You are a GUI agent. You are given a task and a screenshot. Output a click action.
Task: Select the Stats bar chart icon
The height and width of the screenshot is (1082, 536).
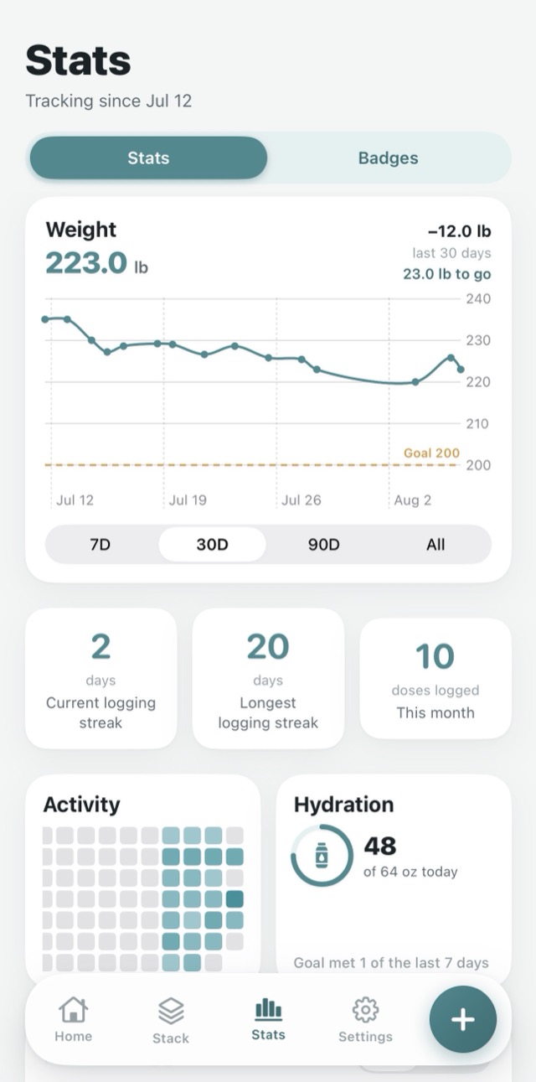(x=268, y=1009)
